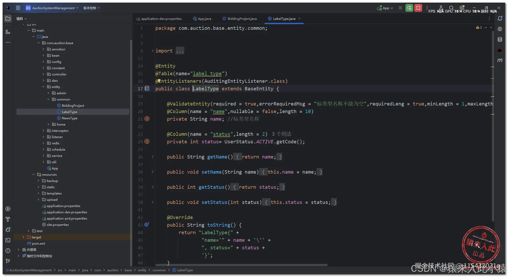Click the override gutter icon on line 43
The width and height of the screenshot is (508, 277).
tap(147, 225)
